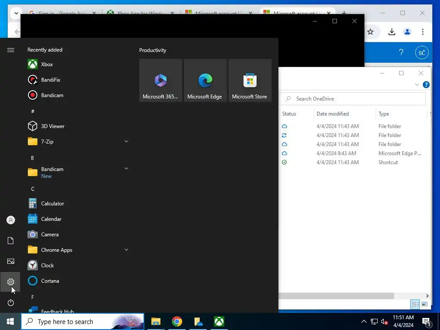Click the Power icon in Start sidebar
440x330 pixels.
tap(11, 302)
